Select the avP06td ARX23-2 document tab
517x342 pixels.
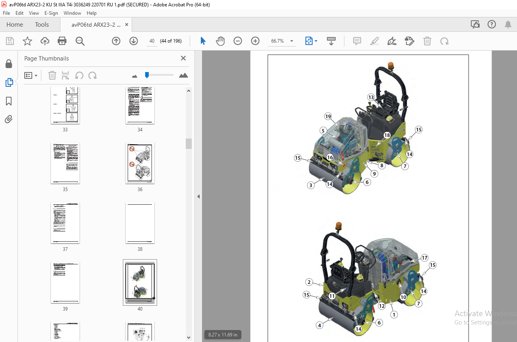click(x=96, y=24)
